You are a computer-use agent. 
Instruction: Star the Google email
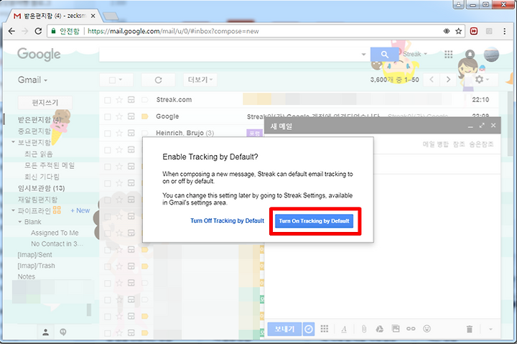click(x=119, y=116)
